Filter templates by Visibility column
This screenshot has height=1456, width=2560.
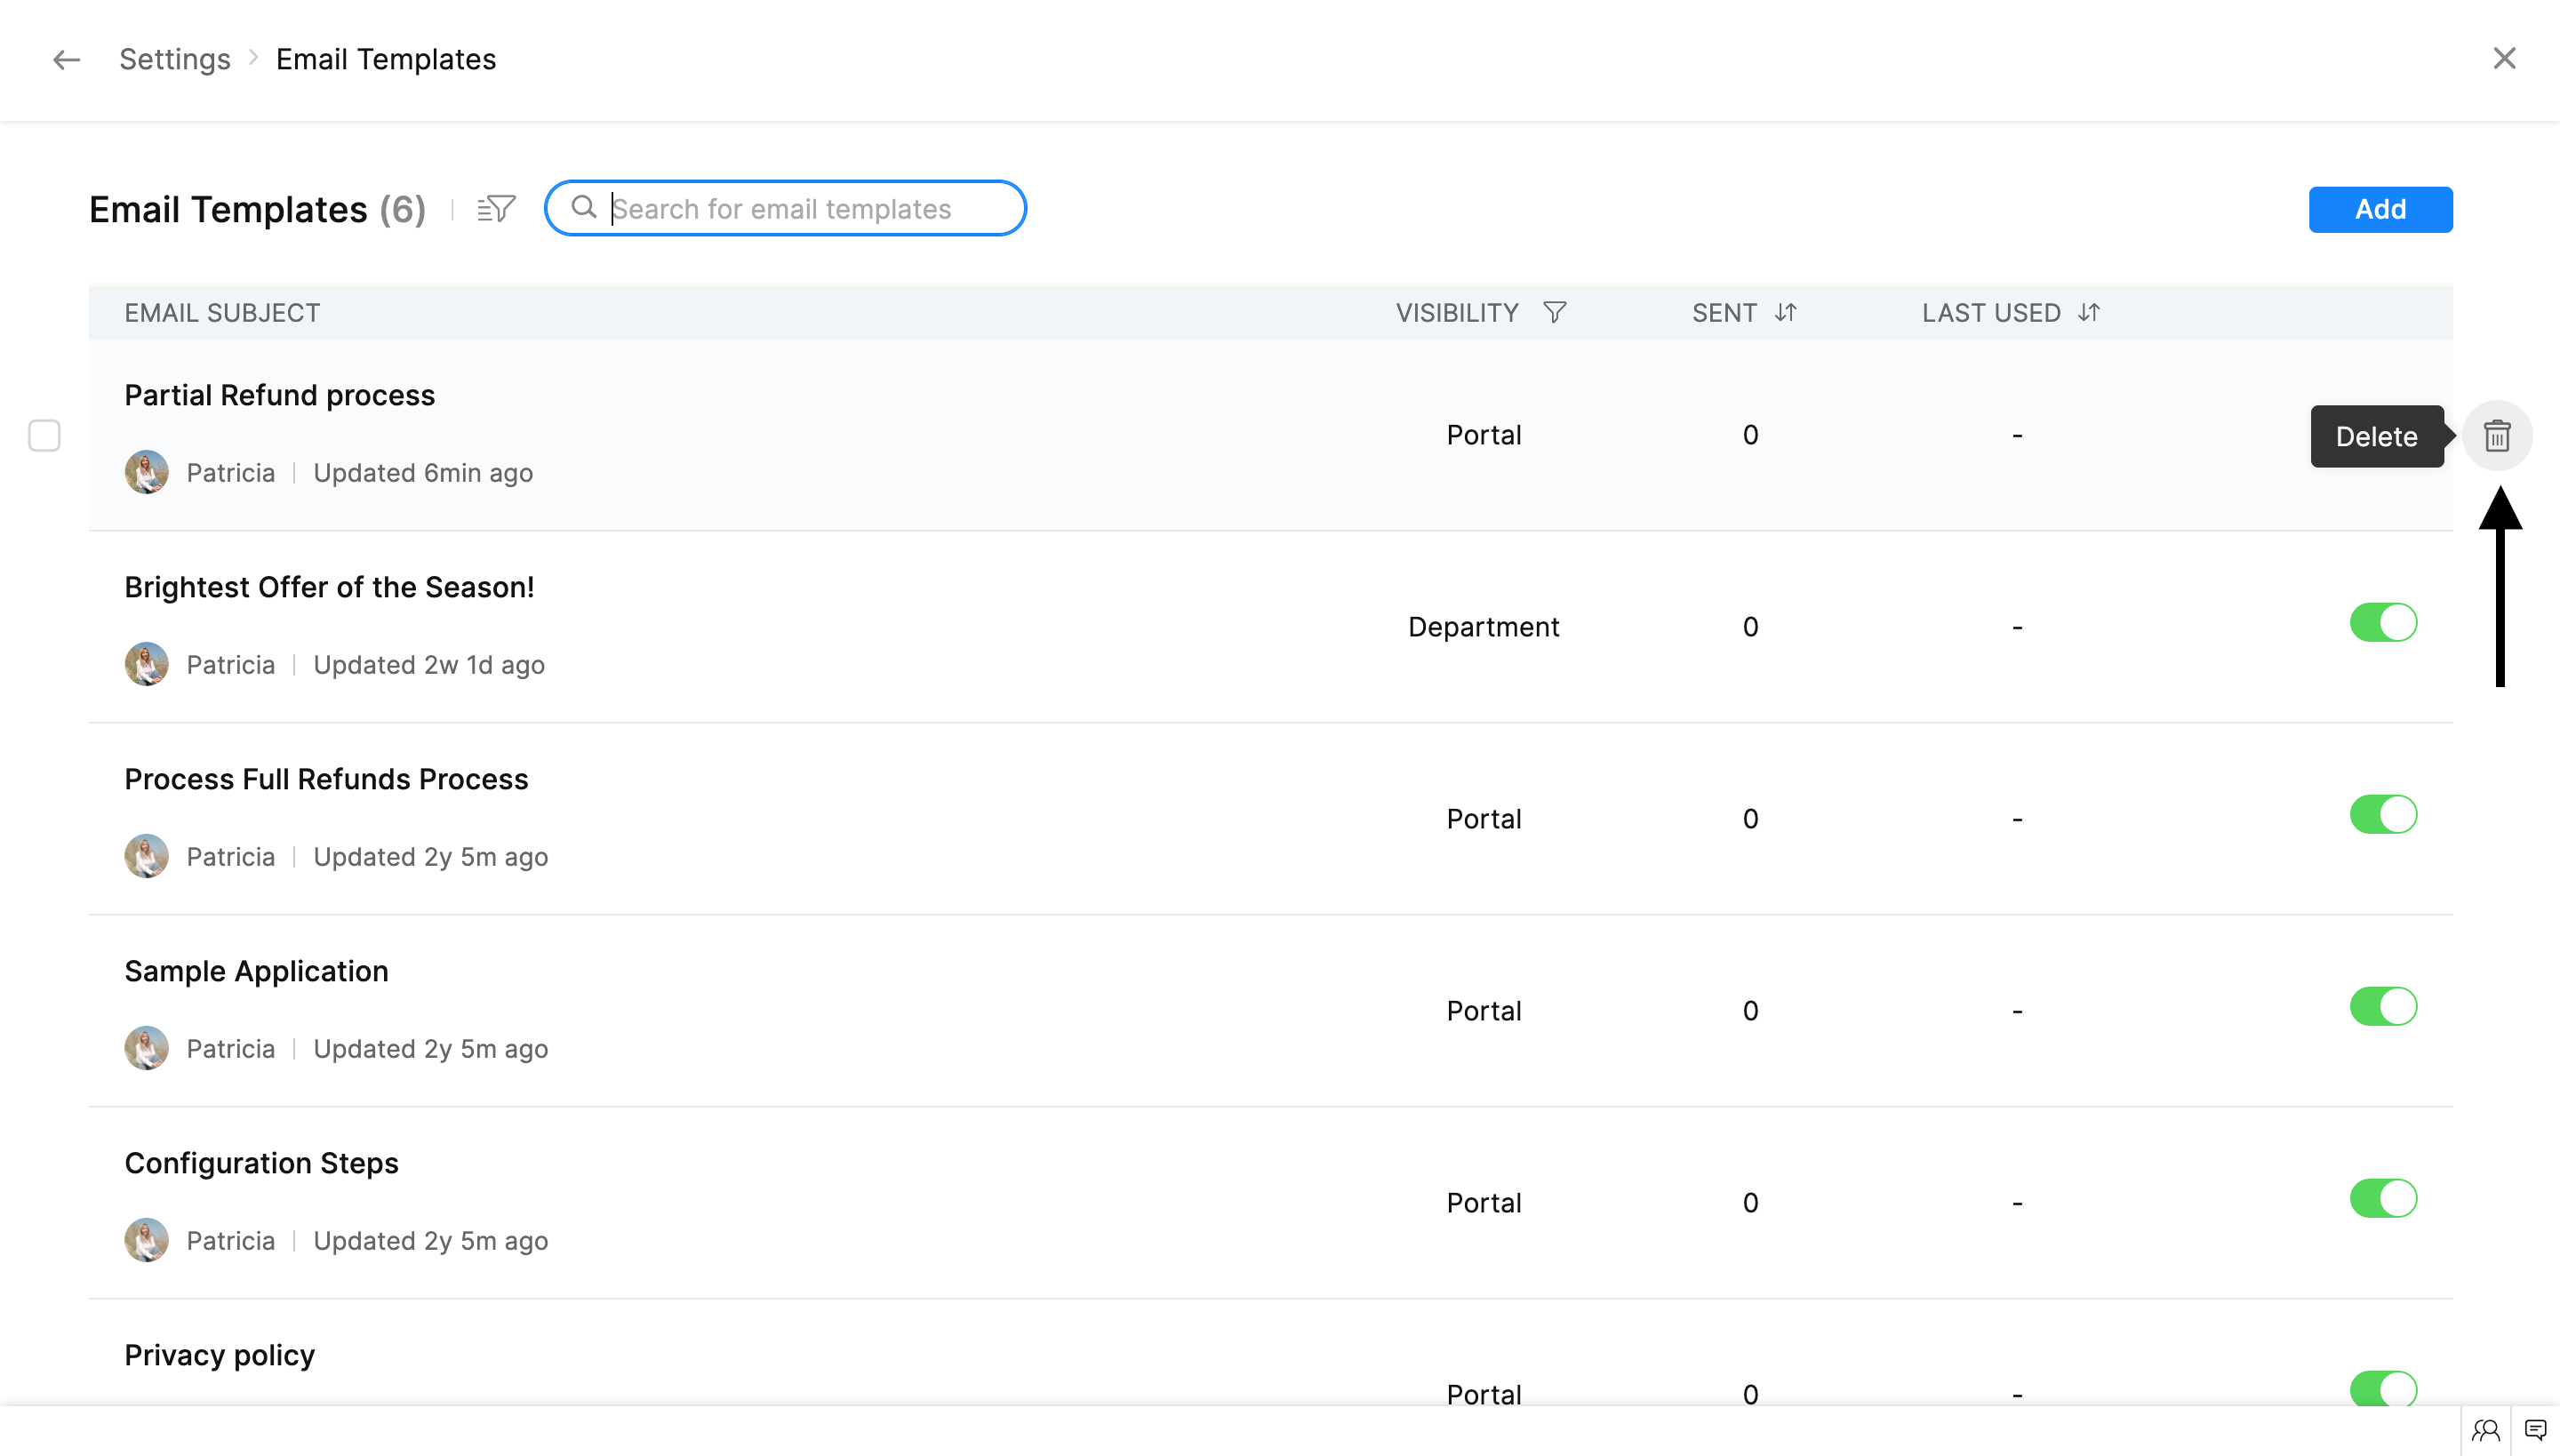1554,313
